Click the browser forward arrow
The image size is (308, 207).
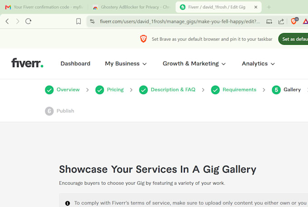18,21
